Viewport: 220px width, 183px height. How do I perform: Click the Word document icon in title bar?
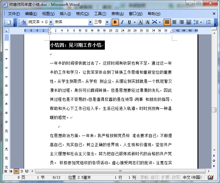pos(5,4)
